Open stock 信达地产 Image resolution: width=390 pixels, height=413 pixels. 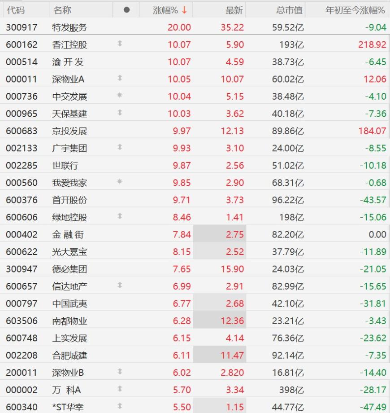point(69,286)
